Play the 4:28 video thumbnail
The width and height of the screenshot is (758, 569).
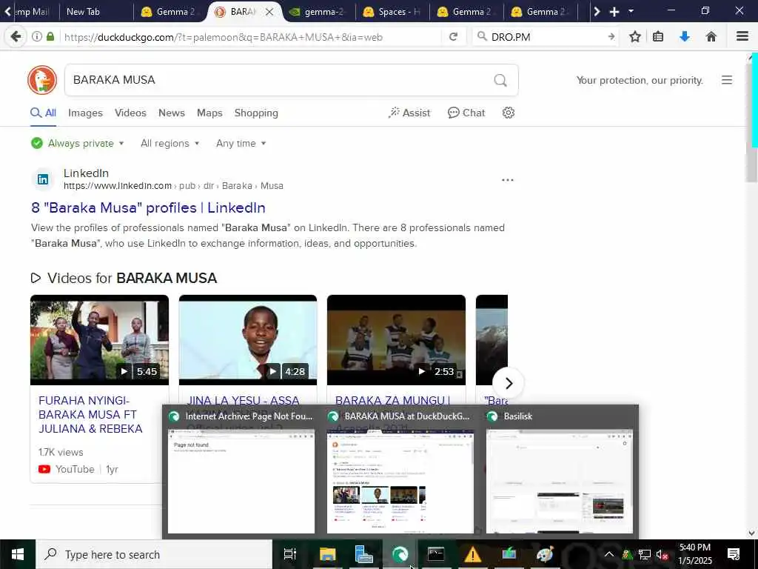click(247, 339)
